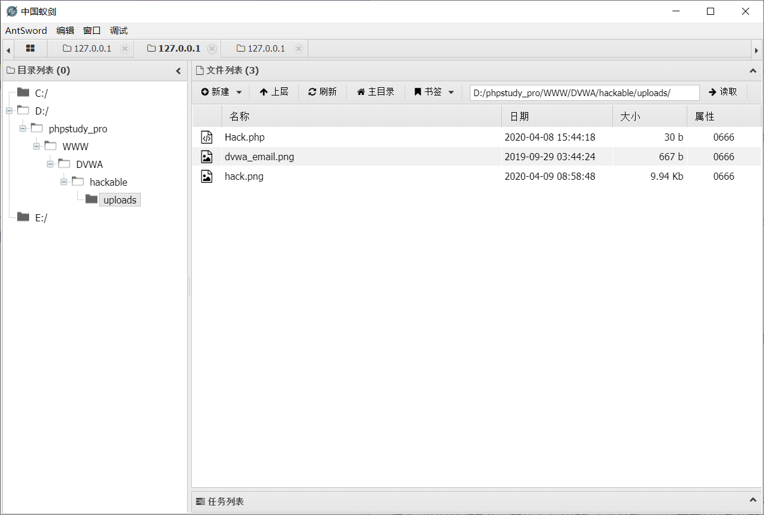This screenshot has width=764, height=515.
Task: Select the E:/ drive in tree
Action: [x=41, y=218]
